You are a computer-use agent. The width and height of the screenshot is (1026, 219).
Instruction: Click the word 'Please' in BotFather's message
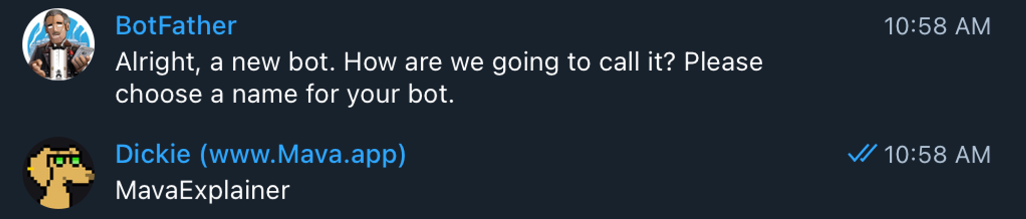(723, 63)
